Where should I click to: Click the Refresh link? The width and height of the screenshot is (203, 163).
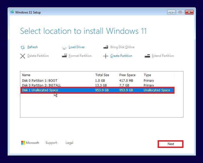pyautogui.click(x=32, y=47)
